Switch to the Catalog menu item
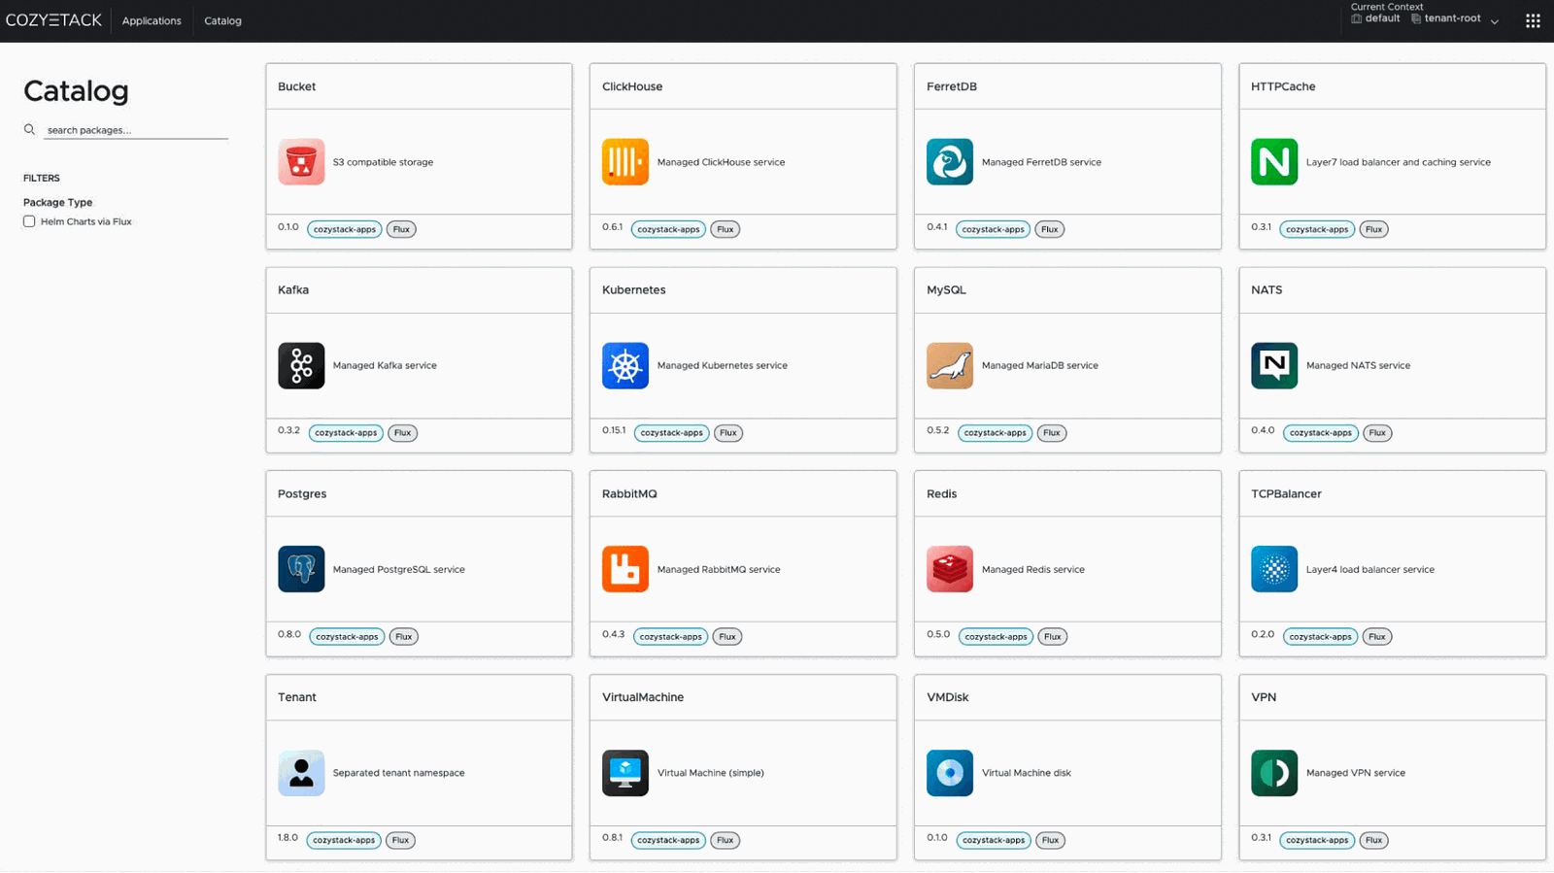 point(222,20)
